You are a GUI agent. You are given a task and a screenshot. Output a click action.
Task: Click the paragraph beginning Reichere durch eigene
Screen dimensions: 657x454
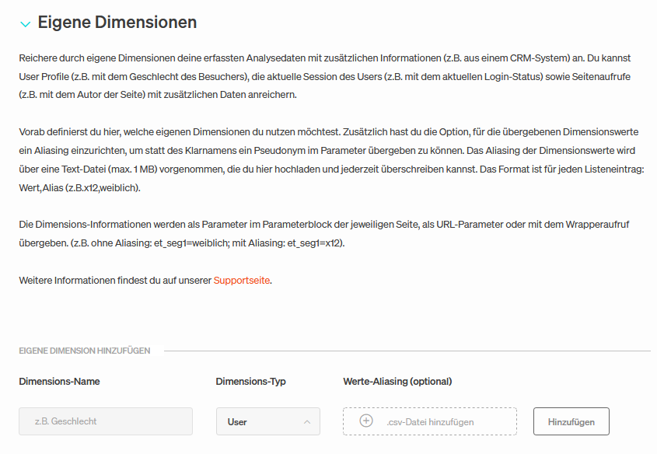tap(325, 76)
